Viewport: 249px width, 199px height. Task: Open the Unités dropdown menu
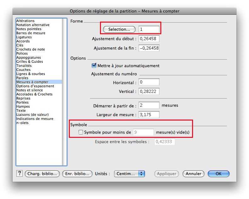129,174
